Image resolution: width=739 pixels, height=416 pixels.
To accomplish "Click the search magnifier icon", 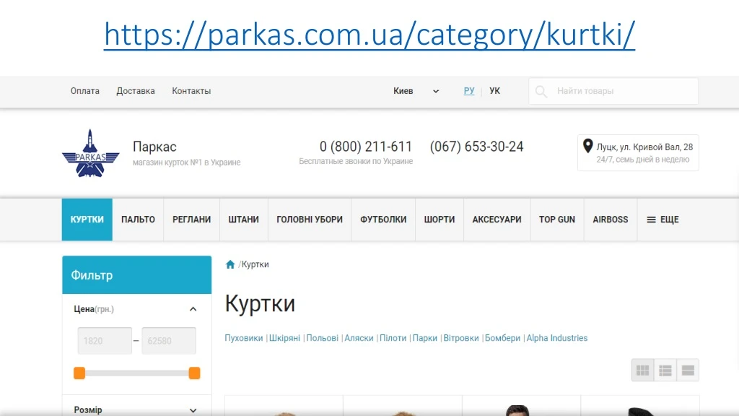I will [x=541, y=91].
